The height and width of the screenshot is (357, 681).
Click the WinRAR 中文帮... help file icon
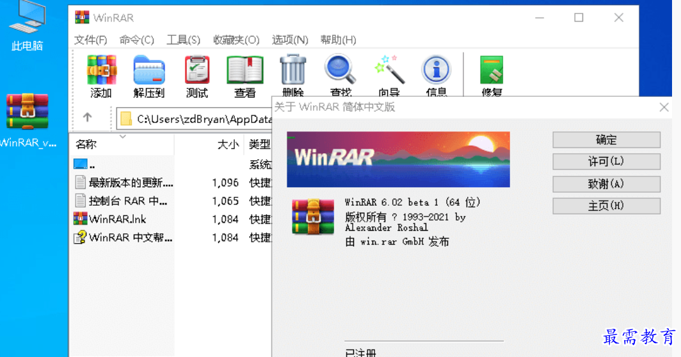[x=80, y=237]
